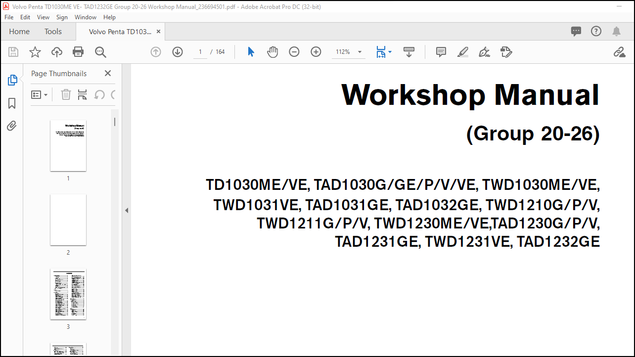Open the View menu
This screenshot has height=357, width=635.
point(44,17)
